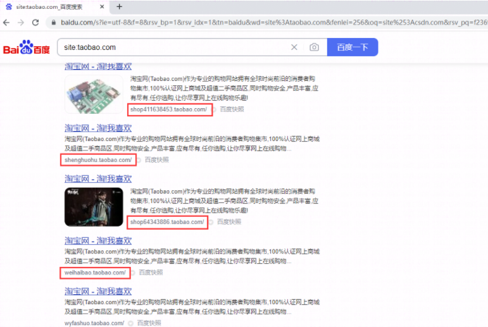This screenshot has width=488, height=327.
Task: Click the icon beside shop64343886 百度快照
Action: [211, 222]
